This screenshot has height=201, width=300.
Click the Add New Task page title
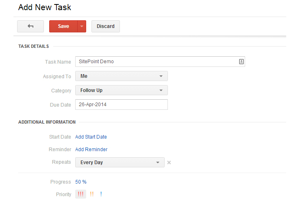point(45,7)
